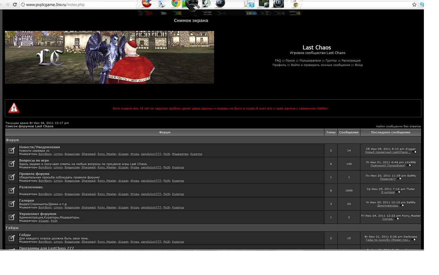Open the Управляют форумом forum
Image resolution: width=439 pixels, height=275 pixels.
37,214
